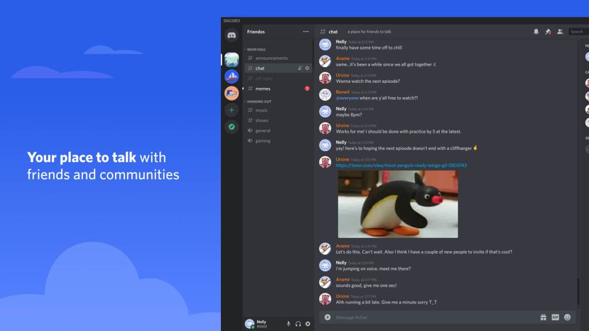Show pinned messages for the chat channel
The image size is (589, 331).
pyautogui.click(x=548, y=32)
